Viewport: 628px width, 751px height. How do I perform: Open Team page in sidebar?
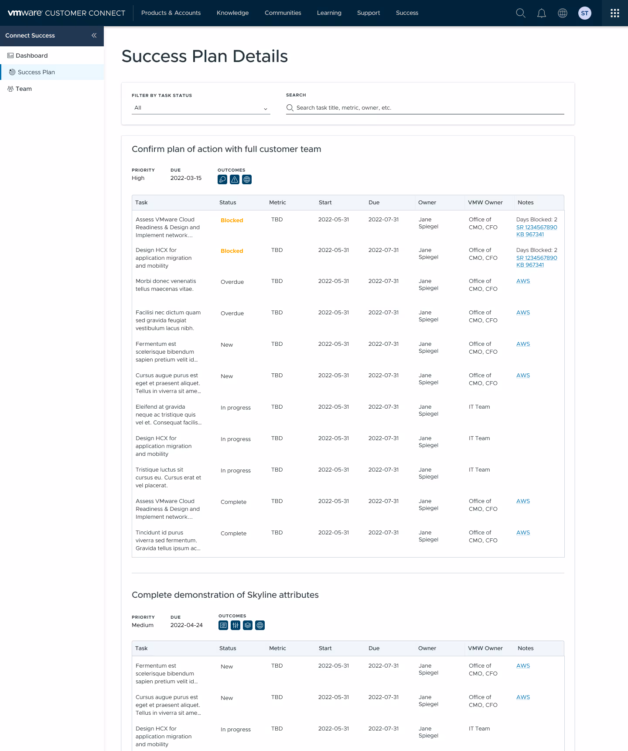(20, 89)
